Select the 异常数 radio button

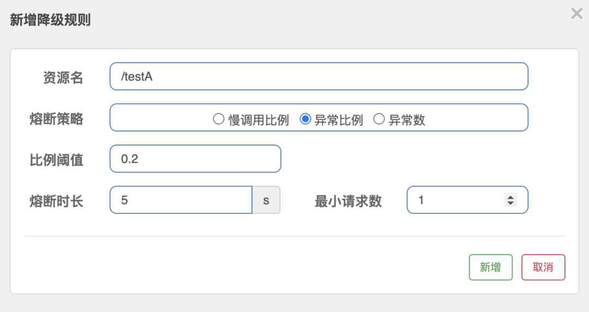379,119
